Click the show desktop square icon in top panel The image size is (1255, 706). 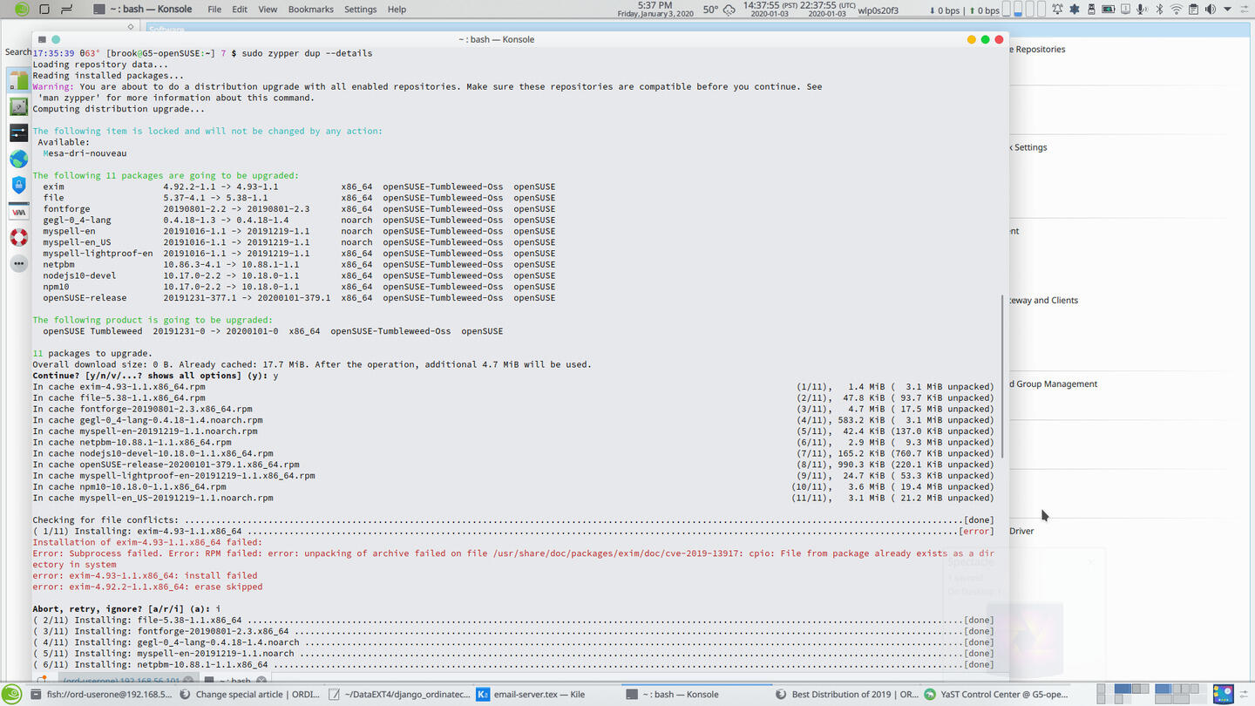point(45,10)
